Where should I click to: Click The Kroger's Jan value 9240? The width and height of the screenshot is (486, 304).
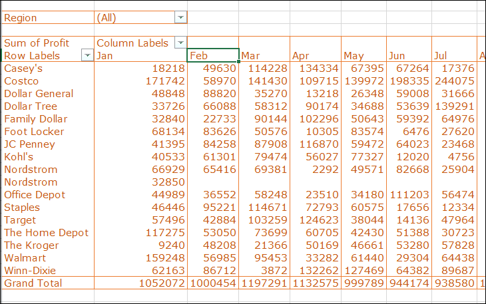(x=171, y=245)
